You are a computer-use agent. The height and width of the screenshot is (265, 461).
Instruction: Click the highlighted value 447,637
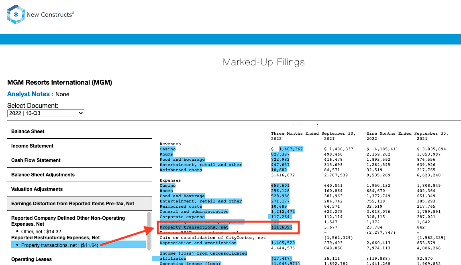pyautogui.click(x=280, y=165)
